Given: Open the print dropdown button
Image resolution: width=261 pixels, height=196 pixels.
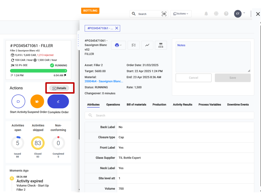Looking at the screenshot, I should [118, 45].
